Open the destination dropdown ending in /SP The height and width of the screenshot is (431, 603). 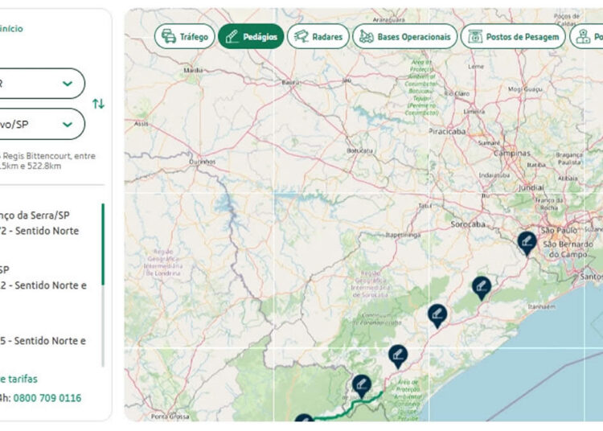click(x=42, y=124)
